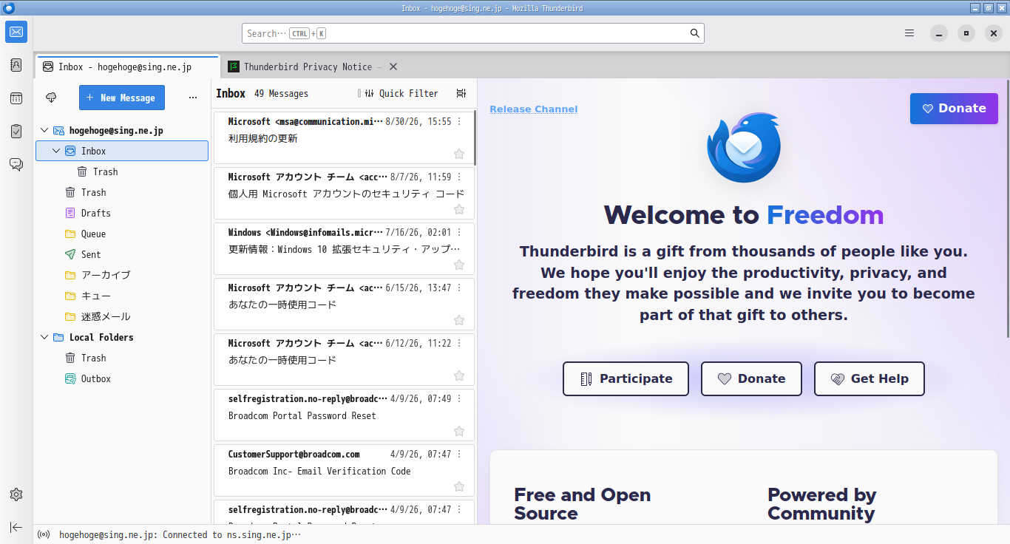Open message list display options icon
Viewport: 1010px width, 544px height.
click(461, 93)
